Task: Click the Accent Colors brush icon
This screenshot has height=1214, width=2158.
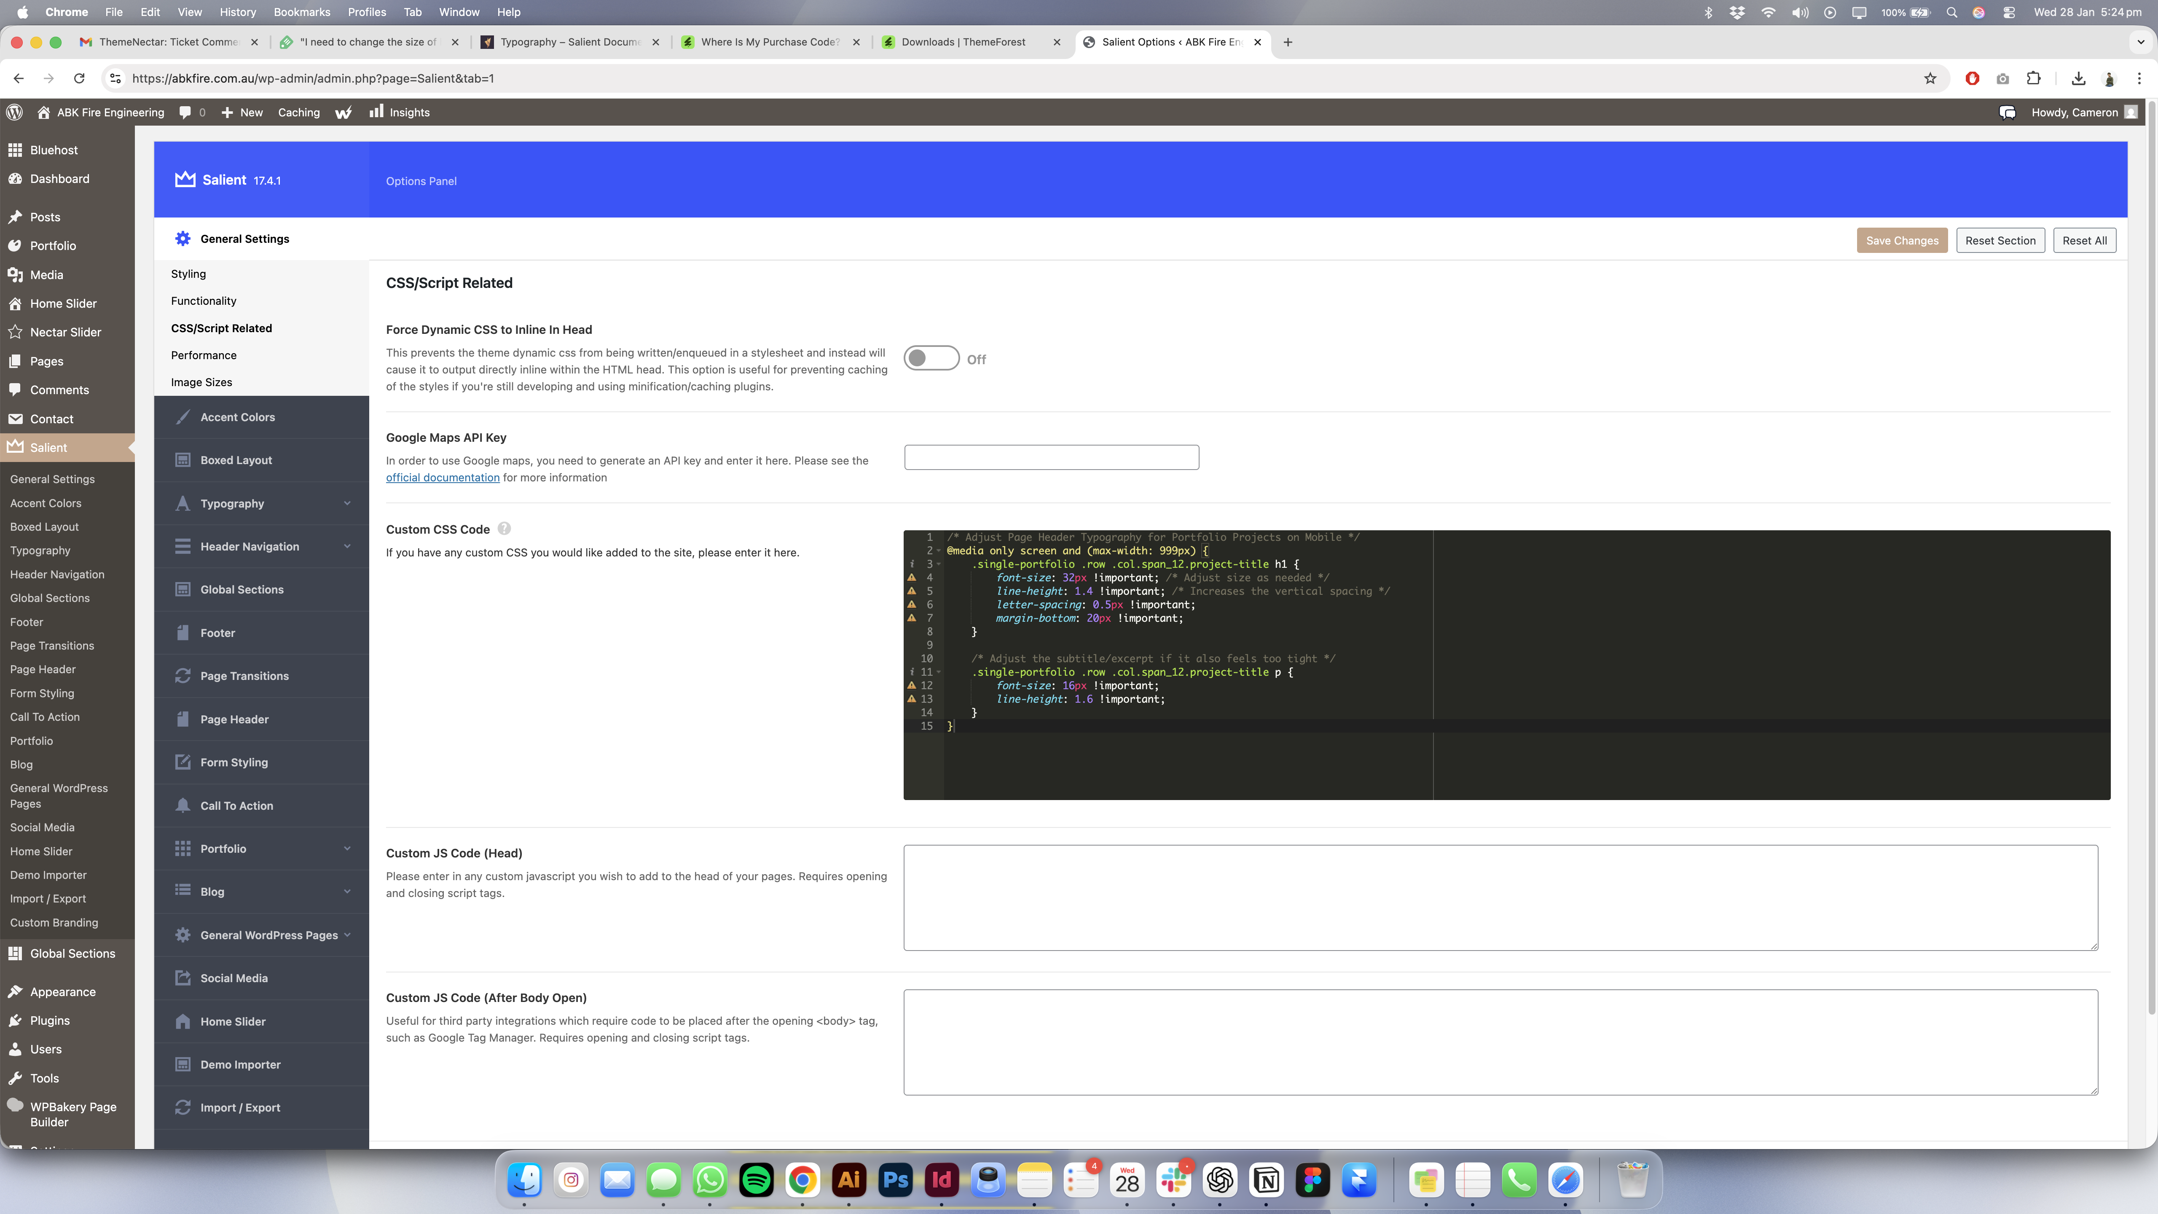Action: click(x=183, y=417)
